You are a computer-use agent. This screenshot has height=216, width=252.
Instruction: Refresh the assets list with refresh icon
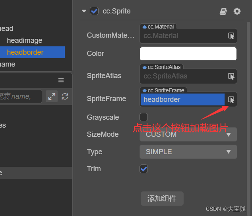65,96
